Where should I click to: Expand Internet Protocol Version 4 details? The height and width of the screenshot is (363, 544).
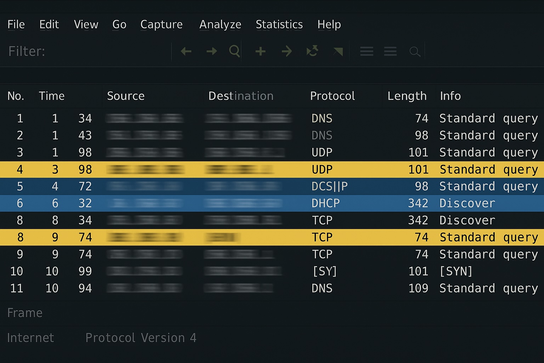101,338
